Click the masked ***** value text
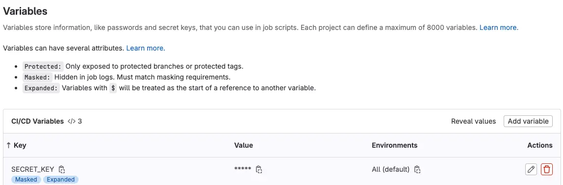563x185 pixels. (x=243, y=169)
